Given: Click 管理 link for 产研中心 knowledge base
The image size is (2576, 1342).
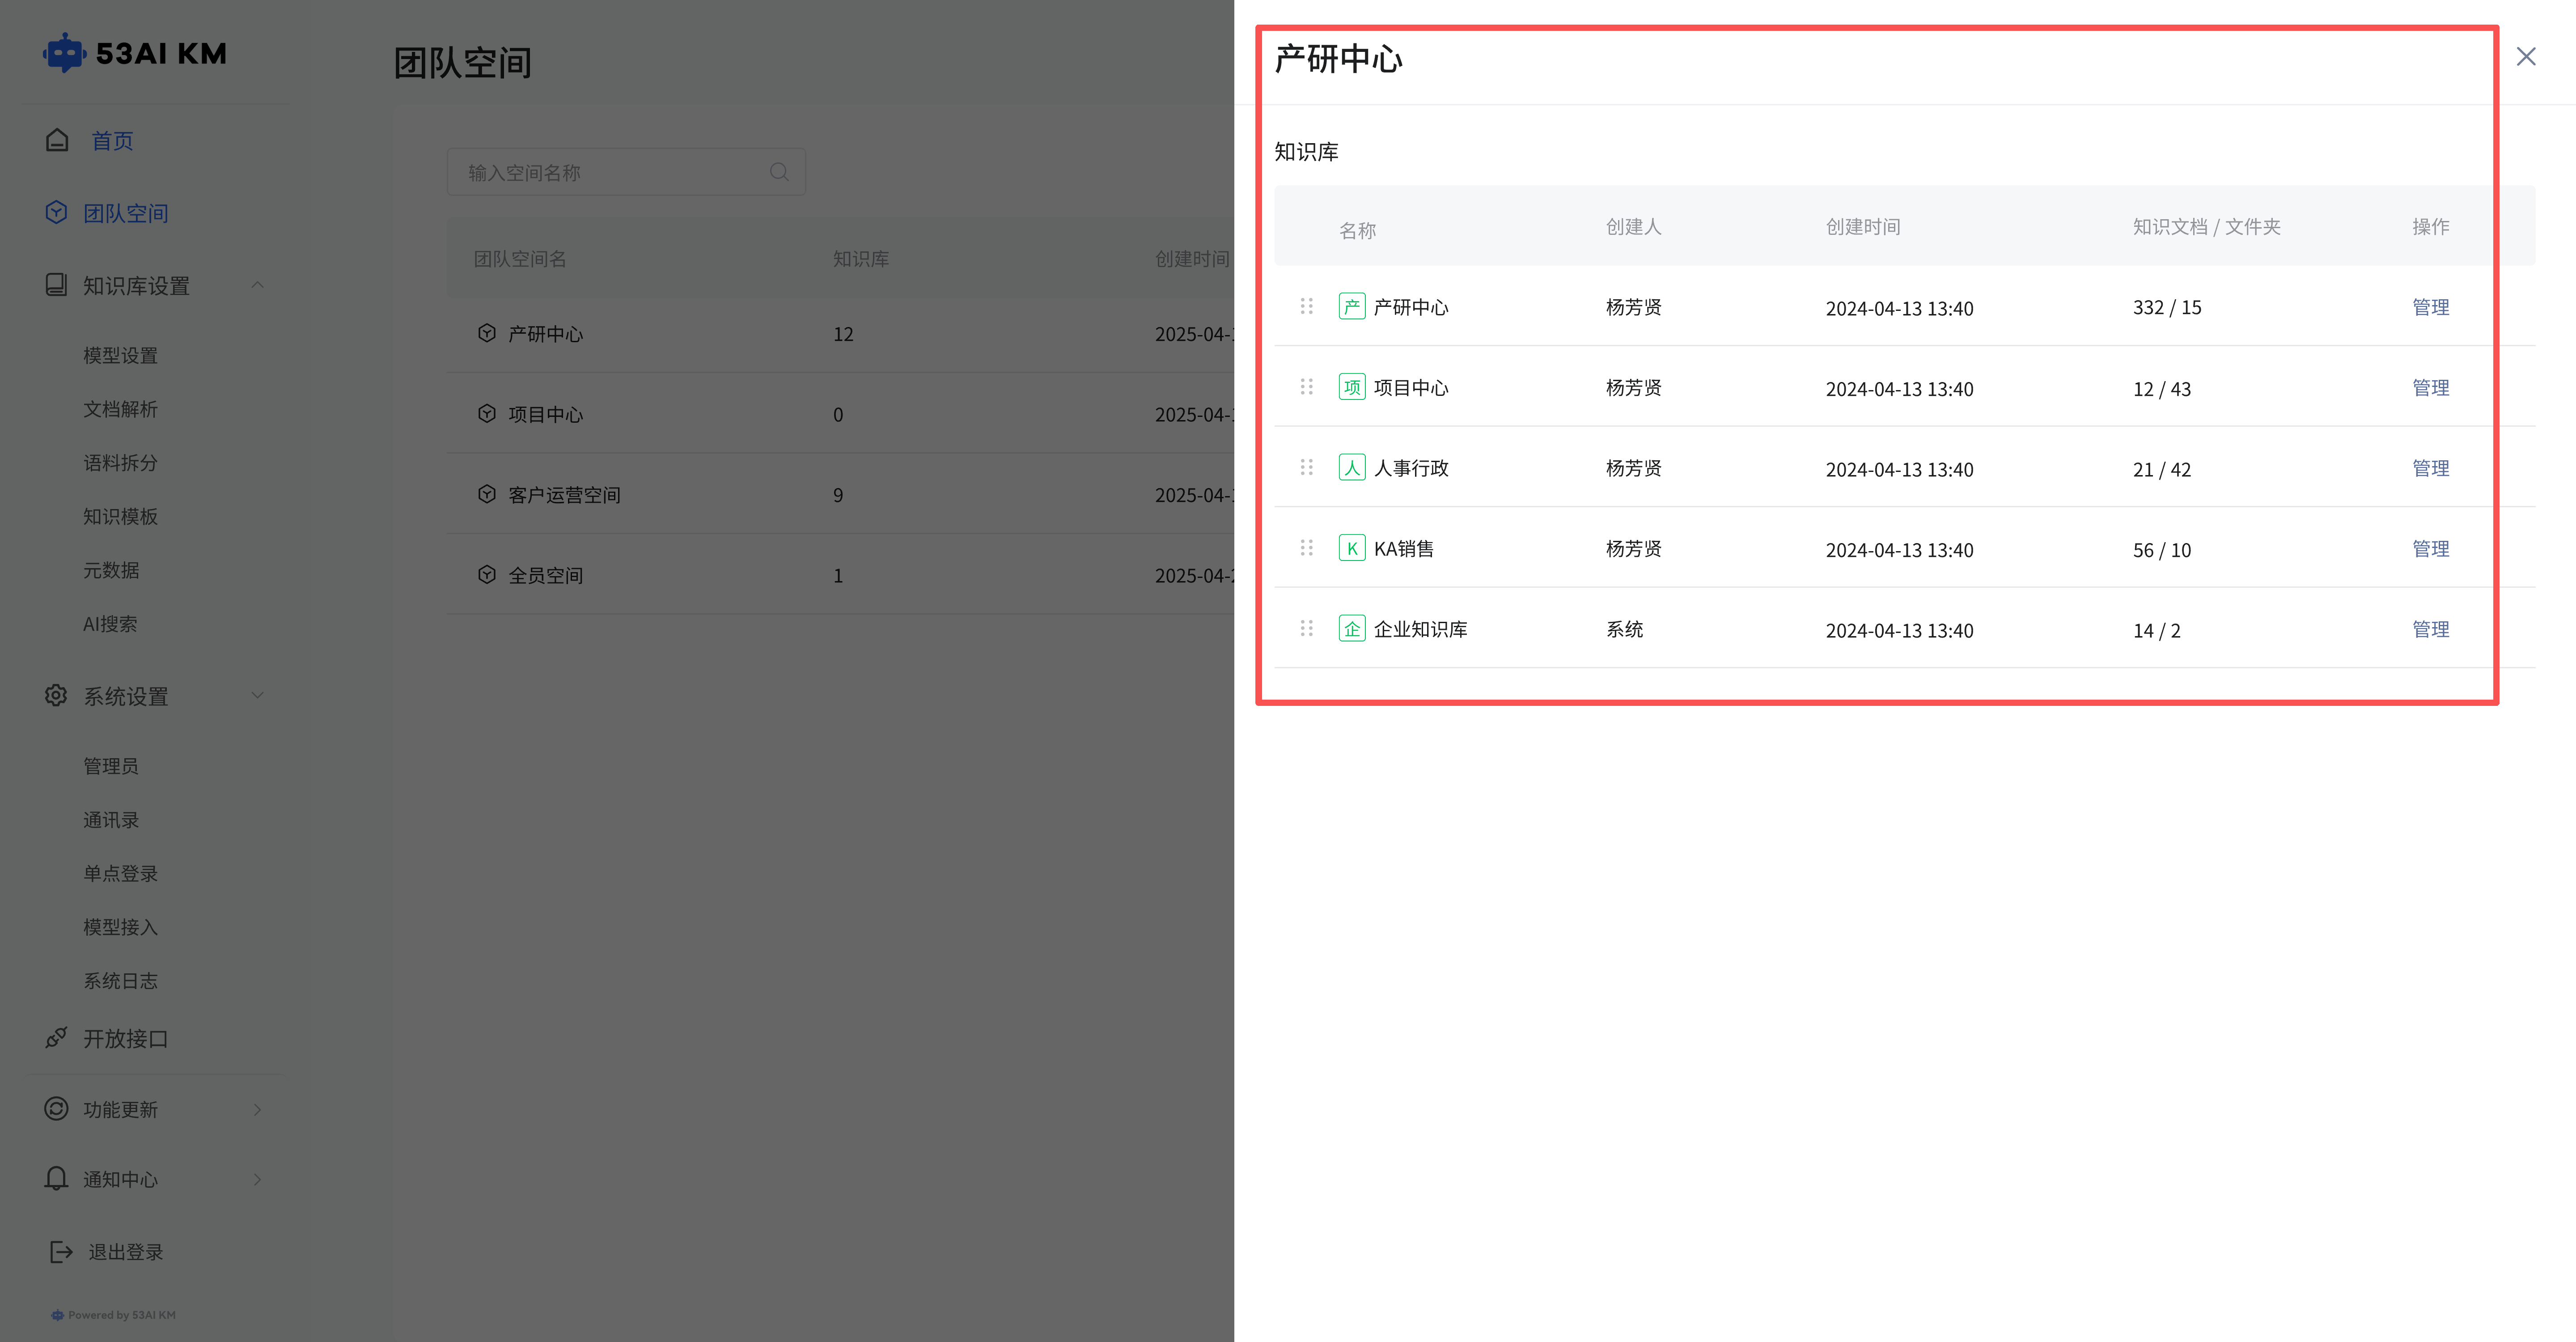Looking at the screenshot, I should 2430,307.
